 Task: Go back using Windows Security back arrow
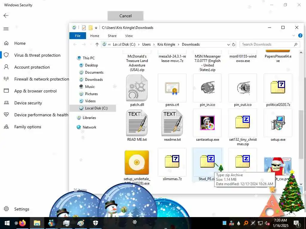pyautogui.click(x=6, y=16)
